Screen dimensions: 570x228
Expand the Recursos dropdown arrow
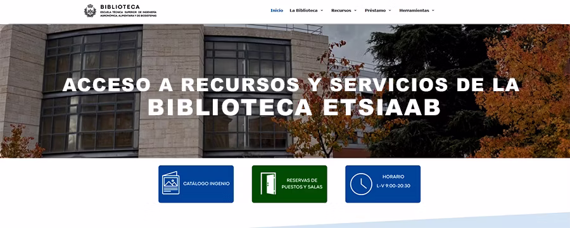click(355, 11)
